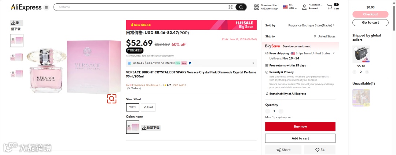The image size is (396, 155).
Task: Increase the charger quantity in cart sidebar
Action: (367, 72)
